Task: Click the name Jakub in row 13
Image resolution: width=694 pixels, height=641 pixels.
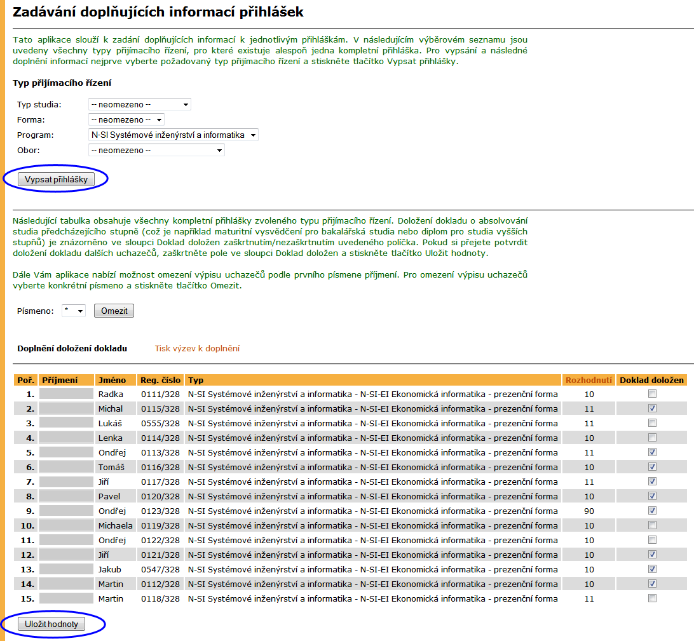Action: point(110,569)
